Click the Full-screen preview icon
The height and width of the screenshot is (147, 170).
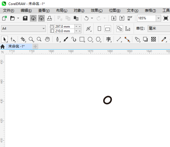tap(166, 18)
